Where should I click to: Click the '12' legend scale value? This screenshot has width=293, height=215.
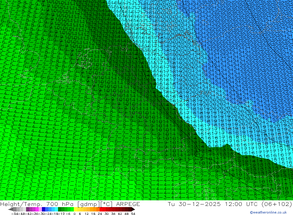click(86, 214)
